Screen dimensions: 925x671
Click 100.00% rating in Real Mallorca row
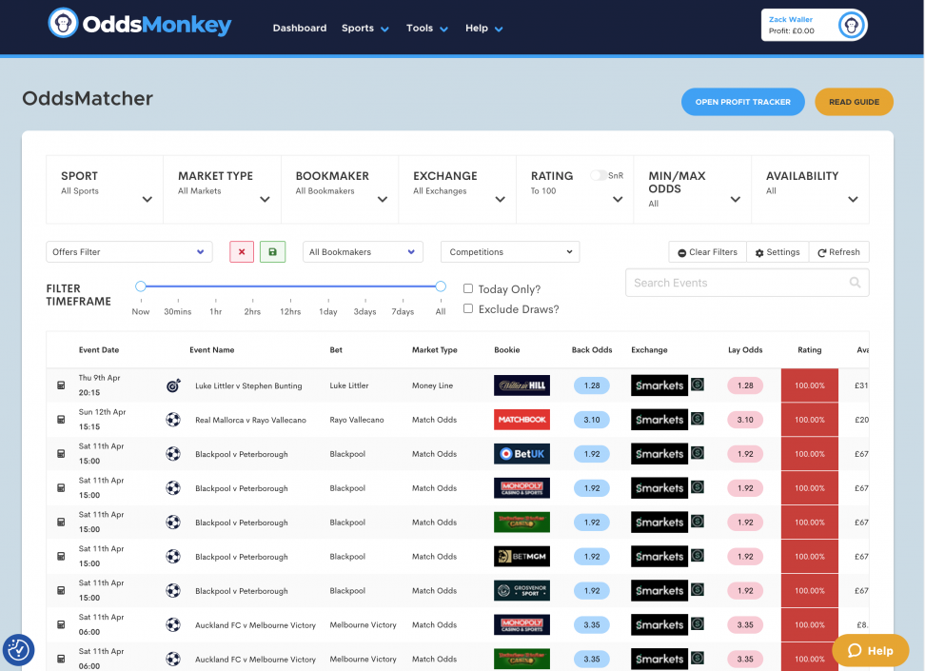(x=809, y=420)
